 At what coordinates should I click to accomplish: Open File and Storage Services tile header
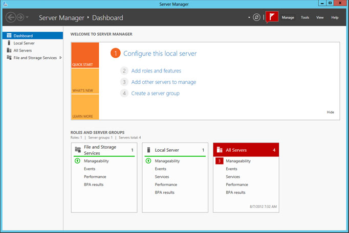point(104,150)
